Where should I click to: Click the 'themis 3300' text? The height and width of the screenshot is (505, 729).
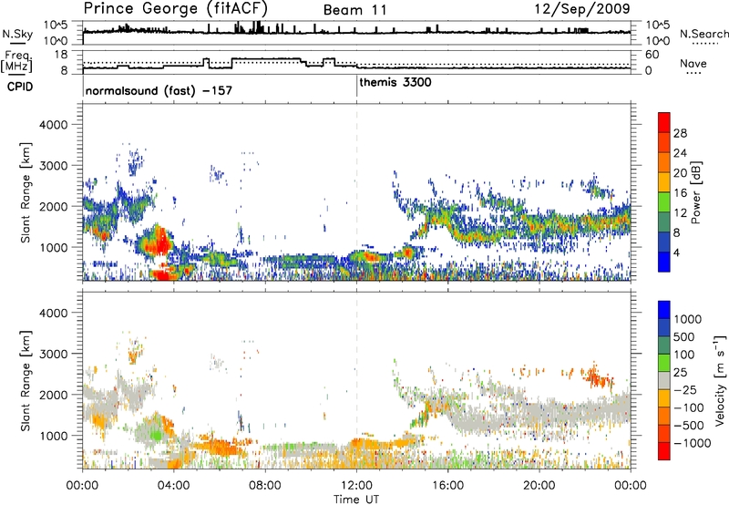tap(395, 82)
